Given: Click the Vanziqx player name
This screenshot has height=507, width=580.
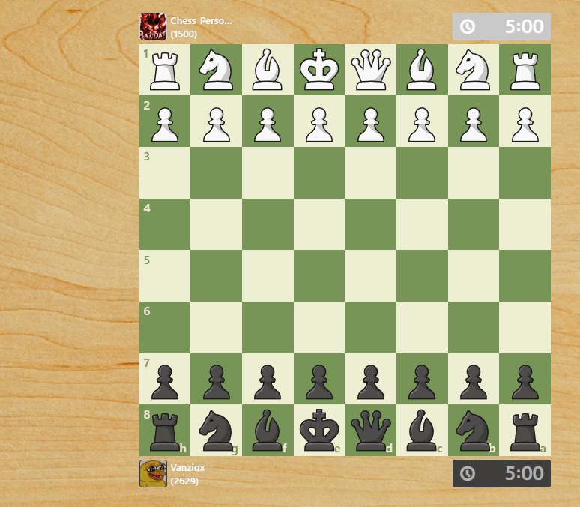Looking at the screenshot, I should (187, 468).
